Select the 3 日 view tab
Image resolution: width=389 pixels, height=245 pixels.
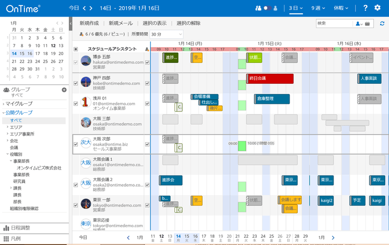point(296,8)
